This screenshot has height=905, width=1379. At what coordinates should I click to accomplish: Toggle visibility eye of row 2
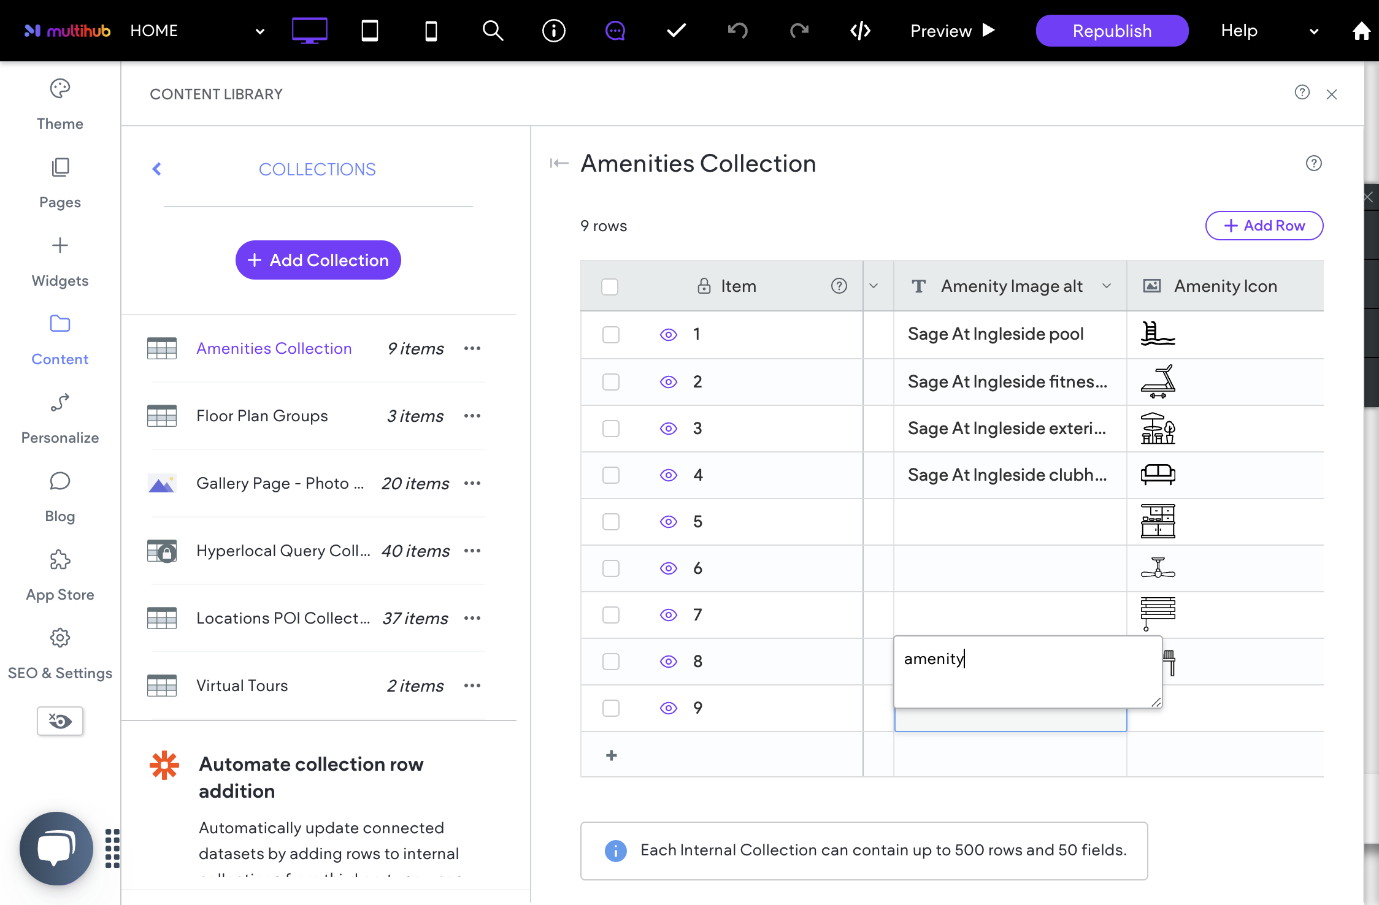pyautogui.click(x=668, y=382)
